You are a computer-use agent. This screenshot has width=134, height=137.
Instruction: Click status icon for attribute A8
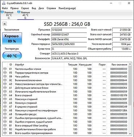coord(5,110)
